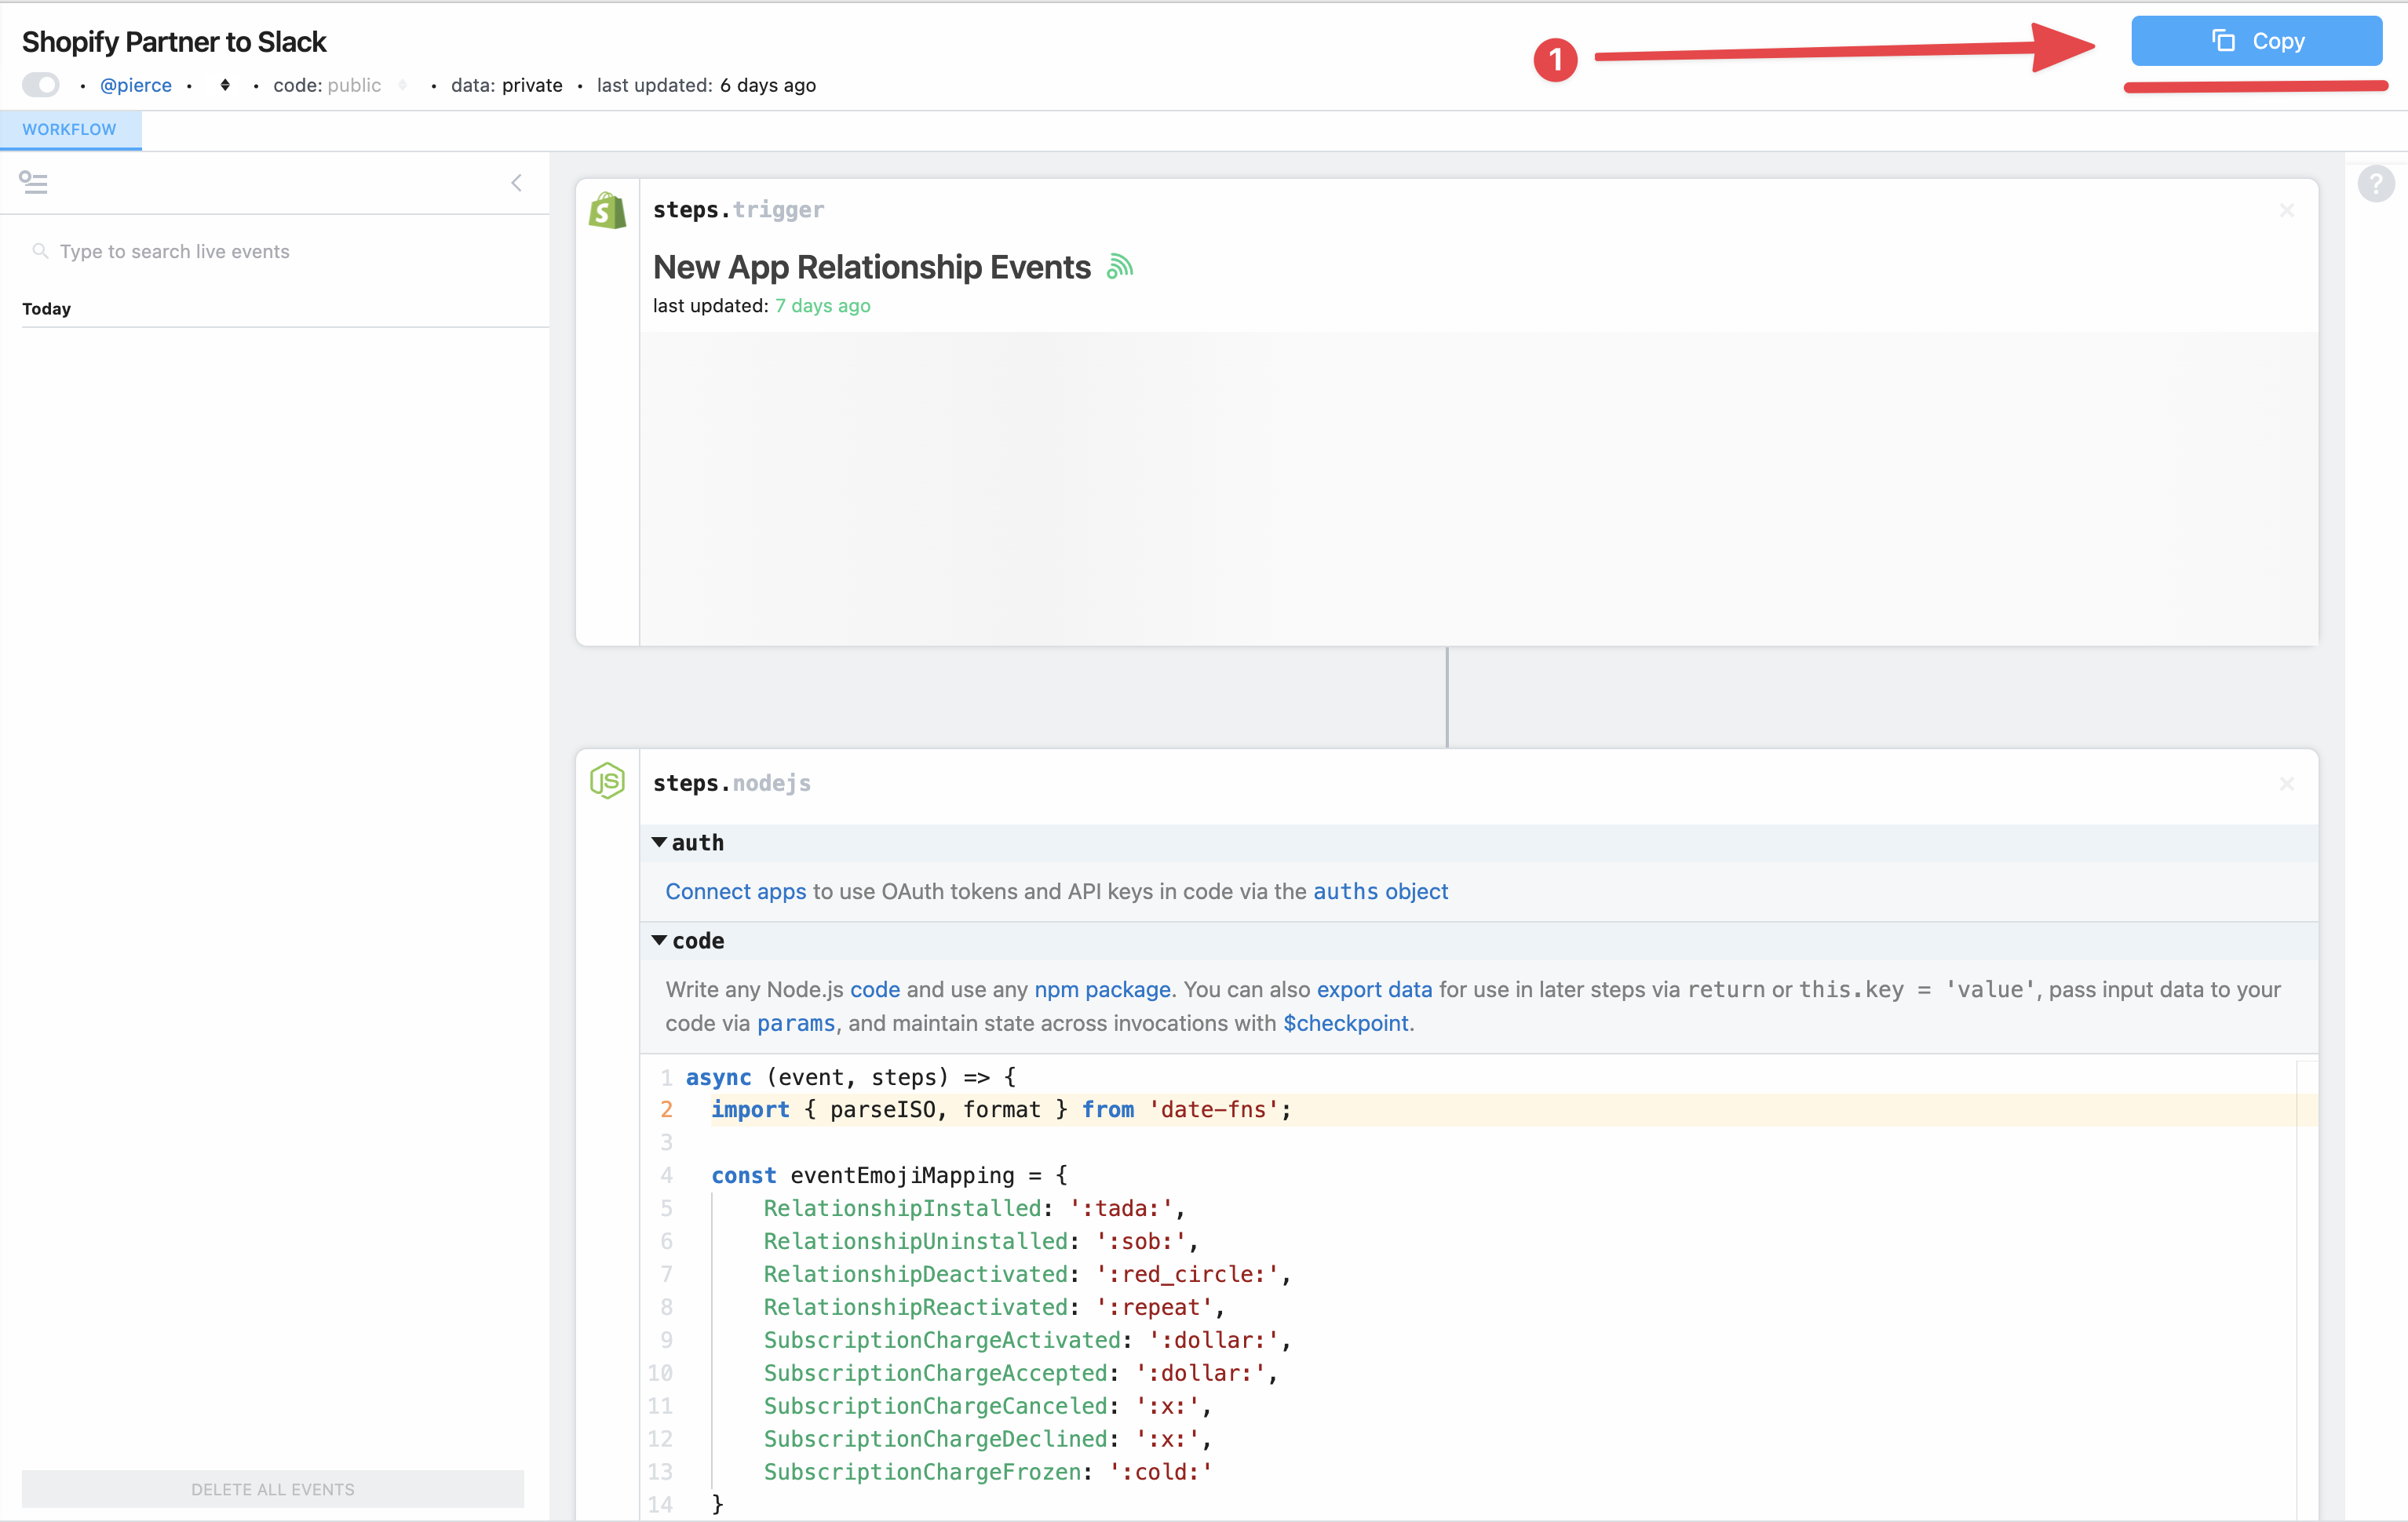
Task: Click the RelationshipDeactivated ':red_circle:' line
Action: click(1027, 1274)
